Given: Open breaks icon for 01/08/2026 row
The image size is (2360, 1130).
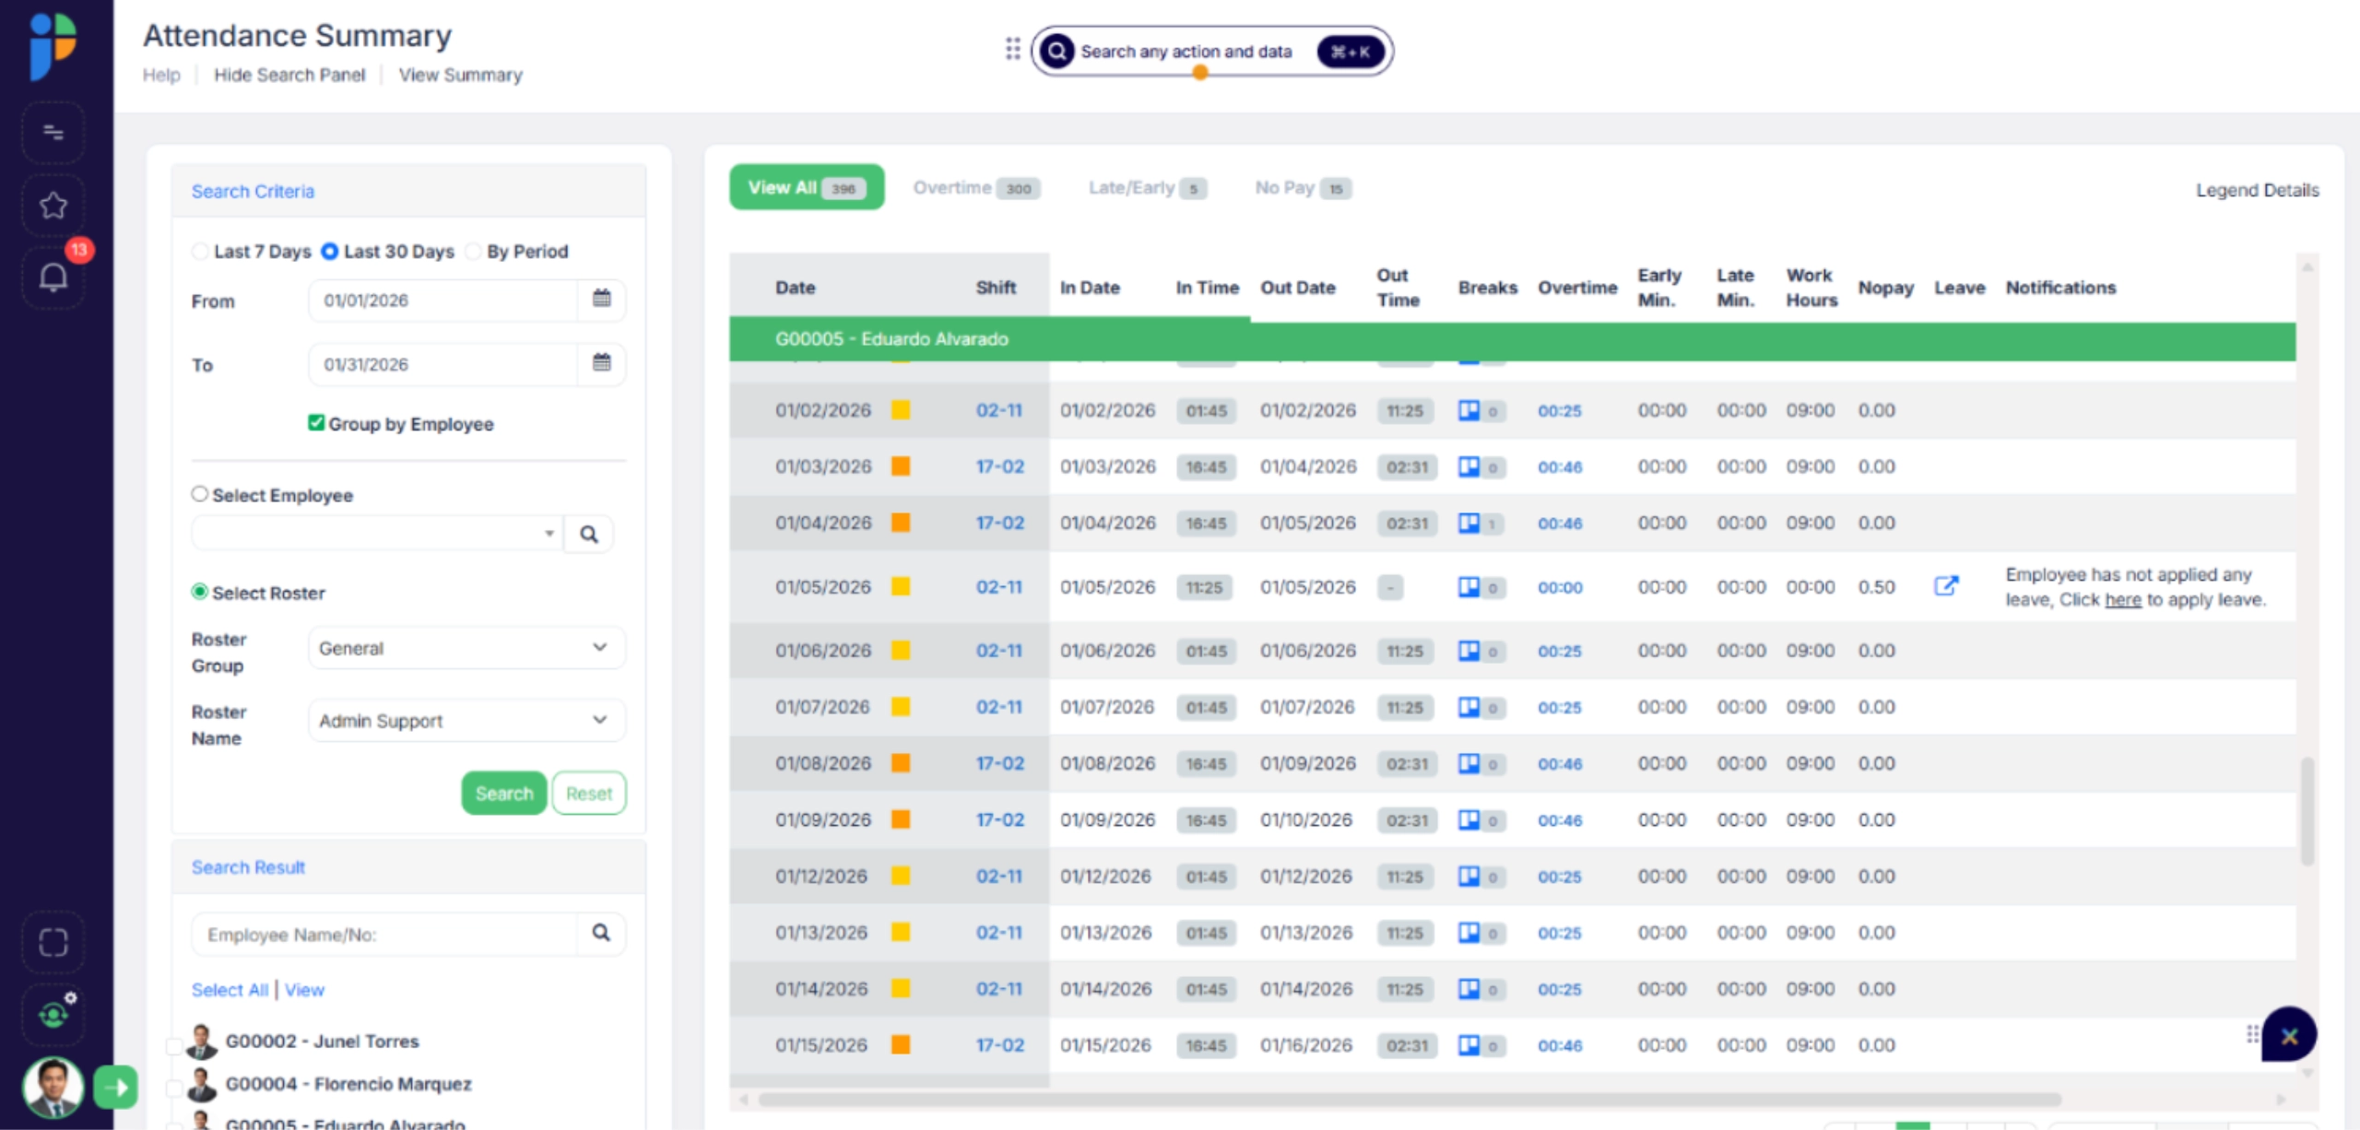Looking at the screenshot, I should click(1469, 763).
